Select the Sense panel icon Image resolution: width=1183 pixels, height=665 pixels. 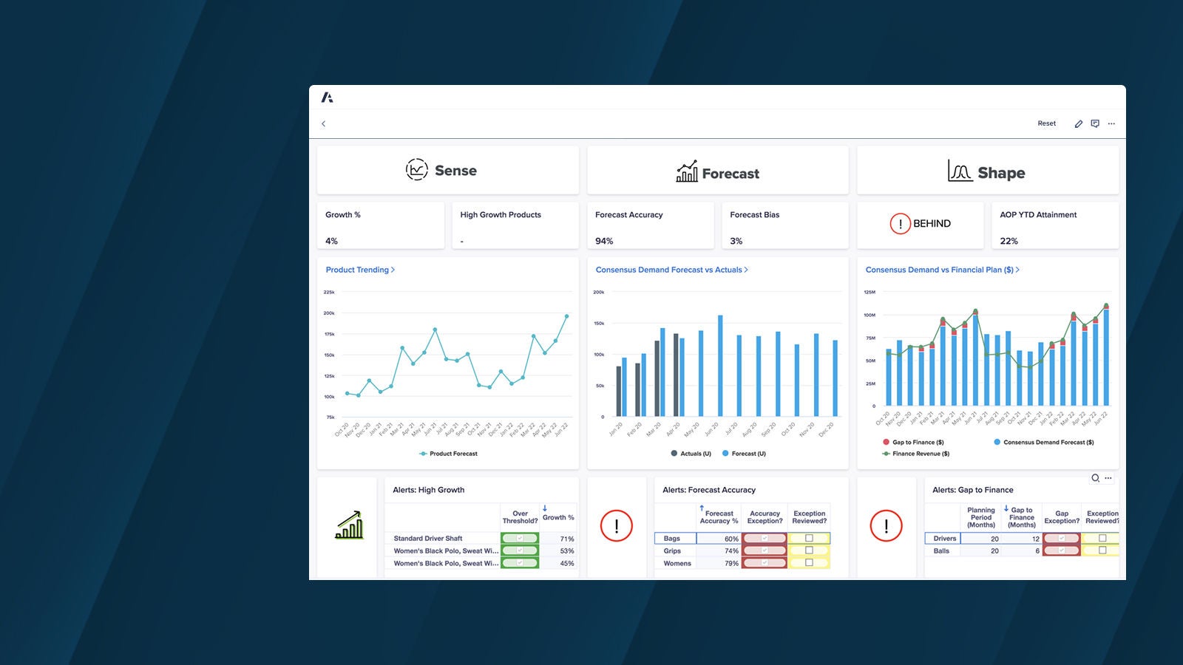tap(416, 169)
